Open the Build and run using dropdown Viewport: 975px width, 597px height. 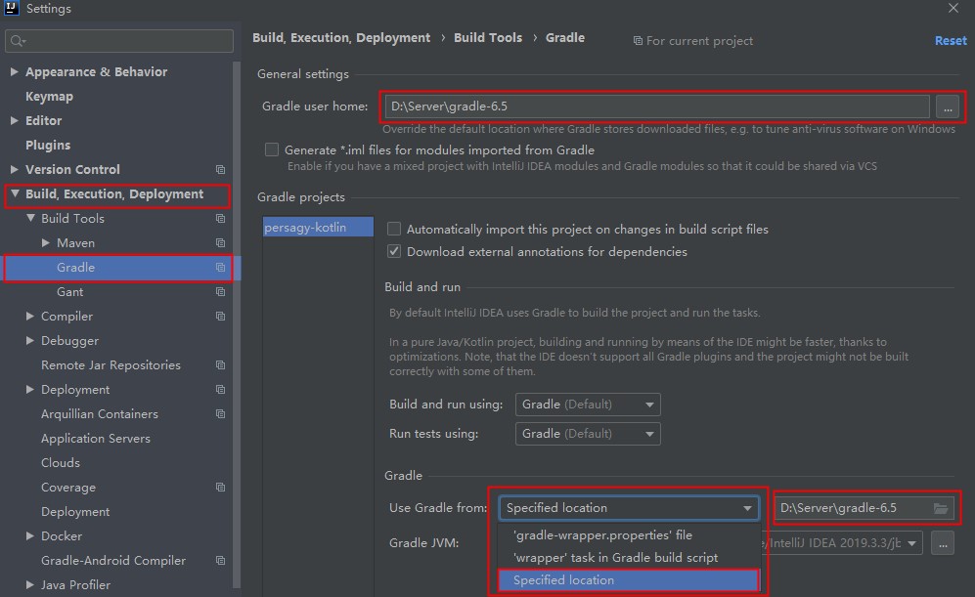pyautogui.click(x=588, y=405)
